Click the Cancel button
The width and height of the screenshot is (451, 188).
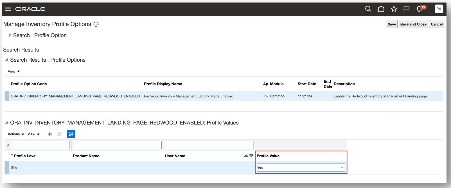tap(437, 24)
